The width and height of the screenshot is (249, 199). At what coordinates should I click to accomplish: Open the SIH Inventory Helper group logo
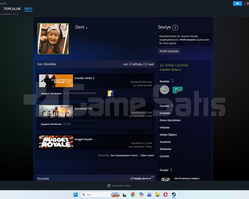click(166, 178)
